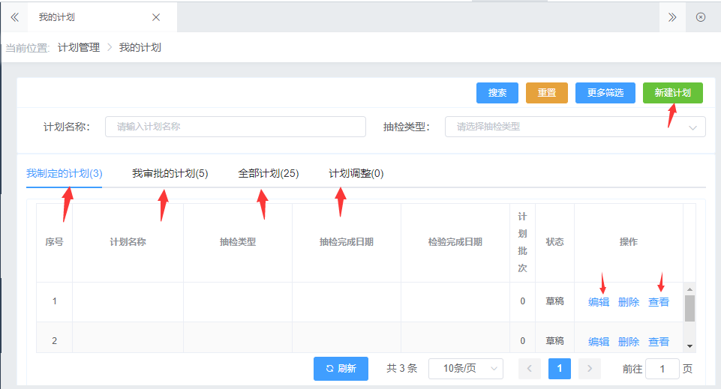
Task: Click 草稿 status in row 2
Action: point(554,341)
